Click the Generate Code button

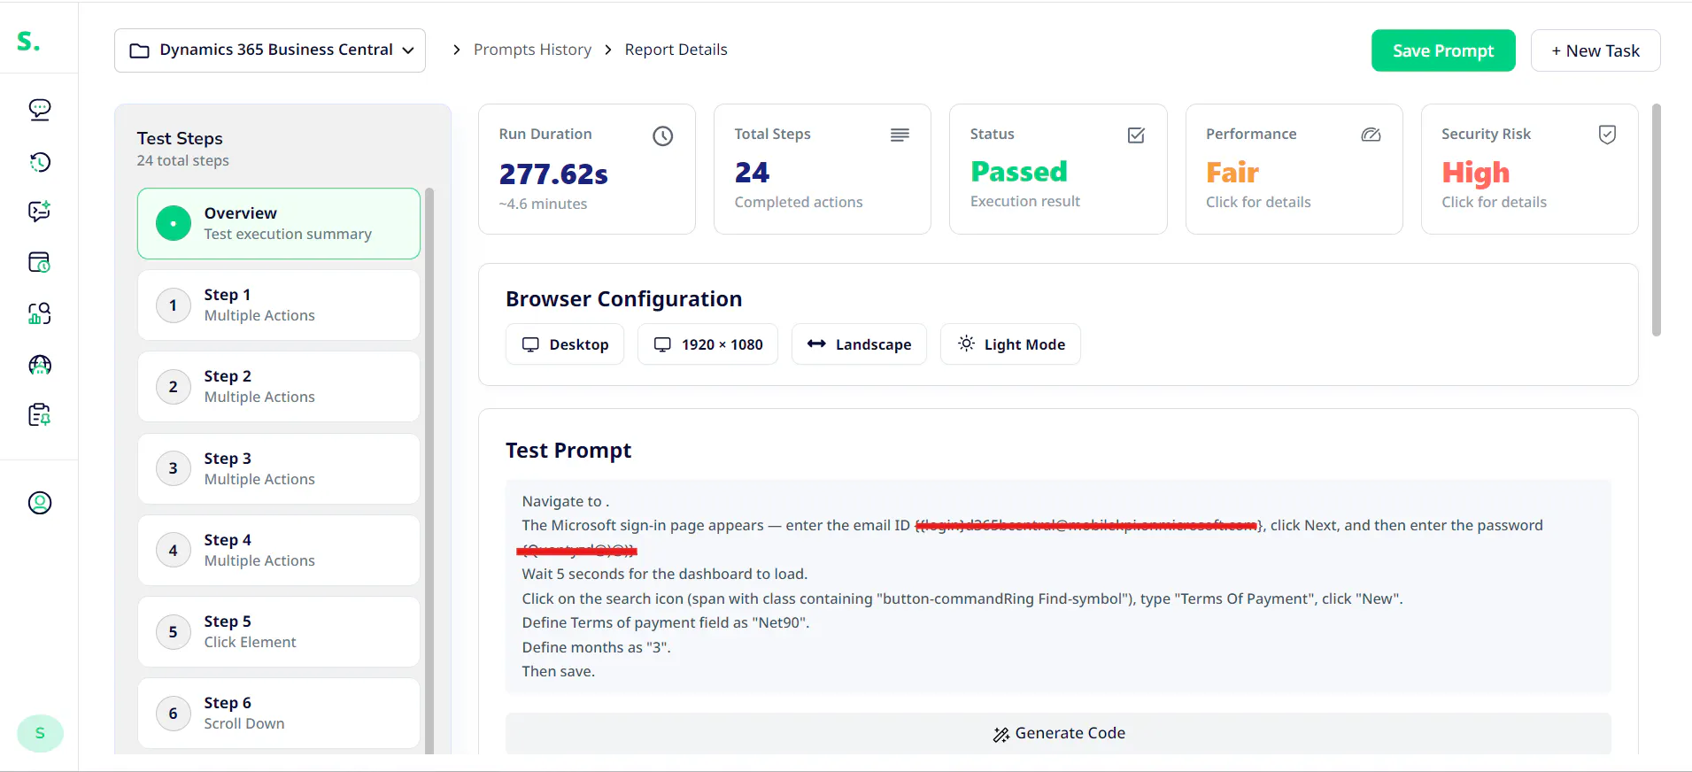pos(1058,733)
